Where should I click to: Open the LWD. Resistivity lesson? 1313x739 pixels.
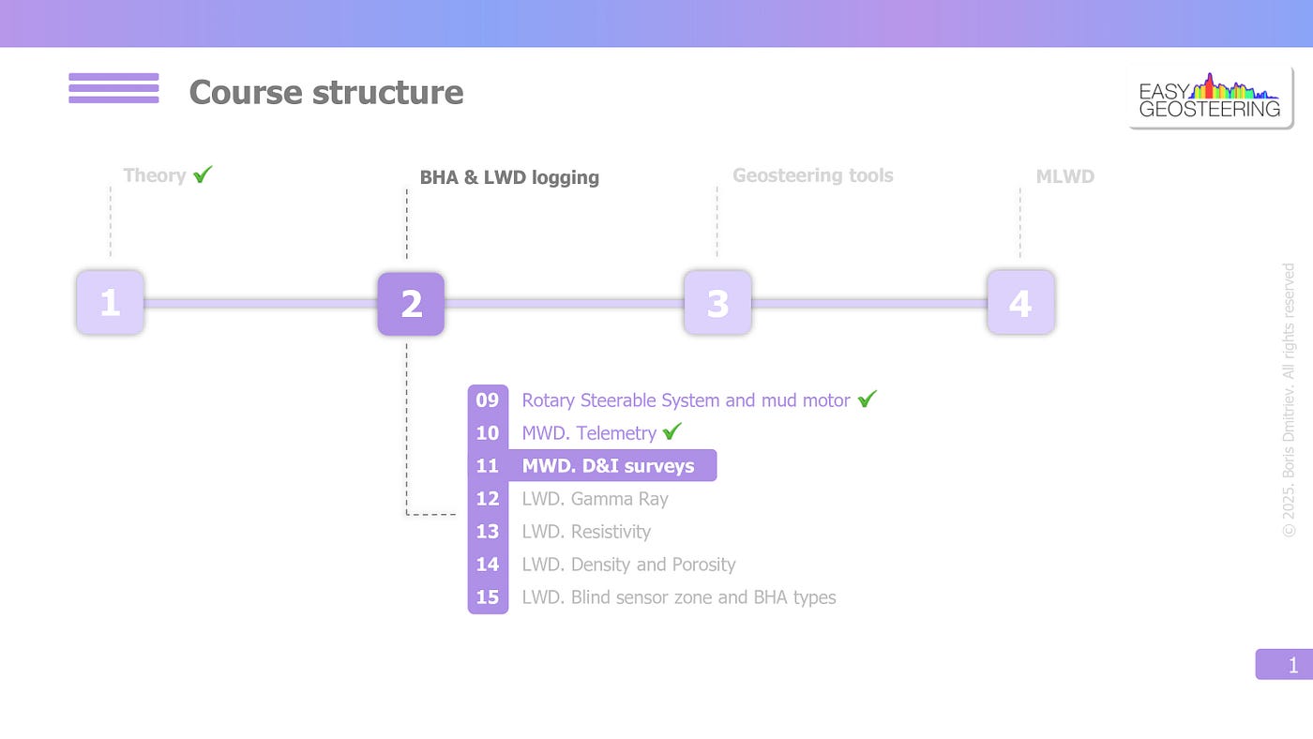(x=586, y=532)
